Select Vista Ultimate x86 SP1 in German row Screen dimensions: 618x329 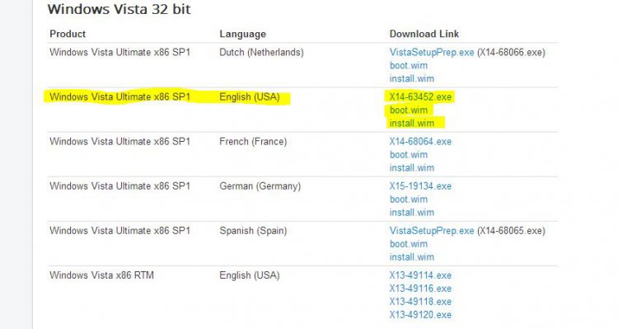[119, 186]
